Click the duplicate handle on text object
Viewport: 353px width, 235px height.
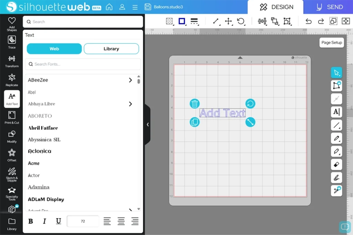click(x=194, y=122)
